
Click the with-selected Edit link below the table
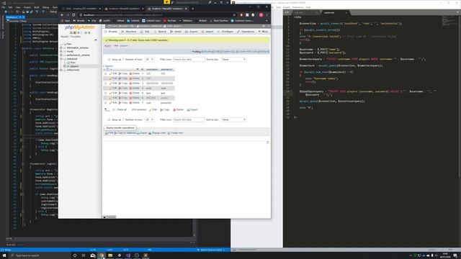153,110
